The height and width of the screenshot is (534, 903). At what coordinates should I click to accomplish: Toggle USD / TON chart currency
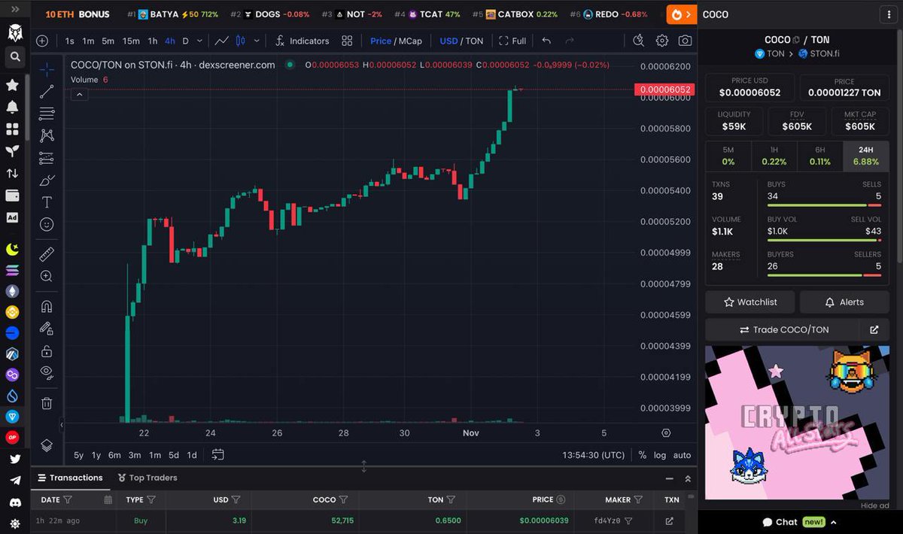461,41
